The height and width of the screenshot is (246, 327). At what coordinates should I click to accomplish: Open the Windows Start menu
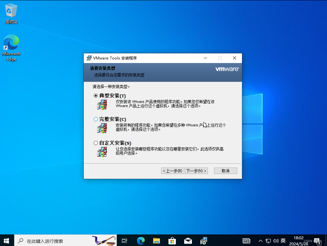click(x=6, y=241)
